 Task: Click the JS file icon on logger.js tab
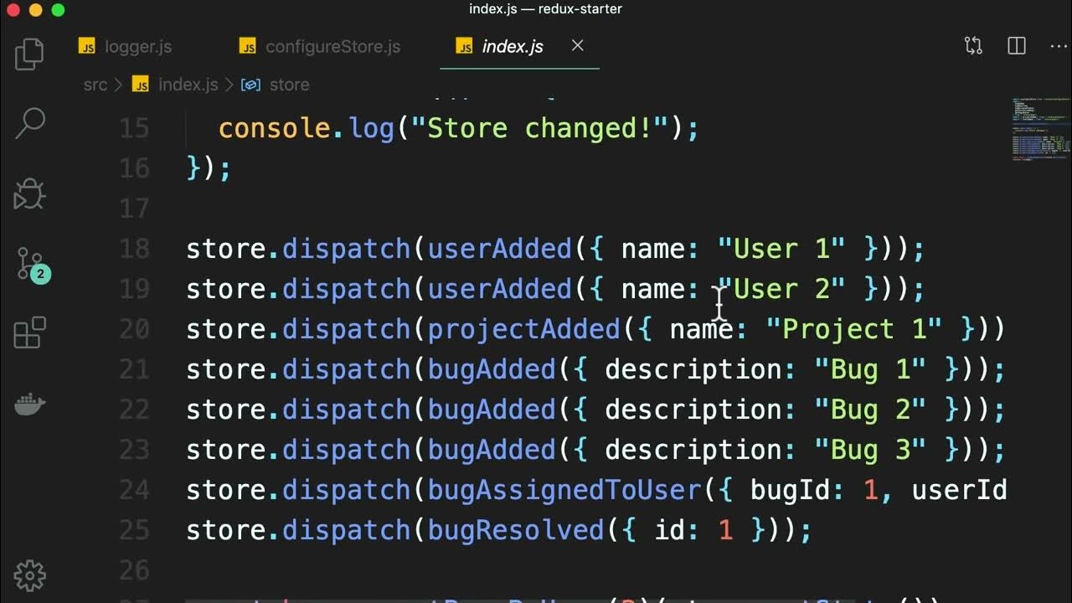pos(87,47)
